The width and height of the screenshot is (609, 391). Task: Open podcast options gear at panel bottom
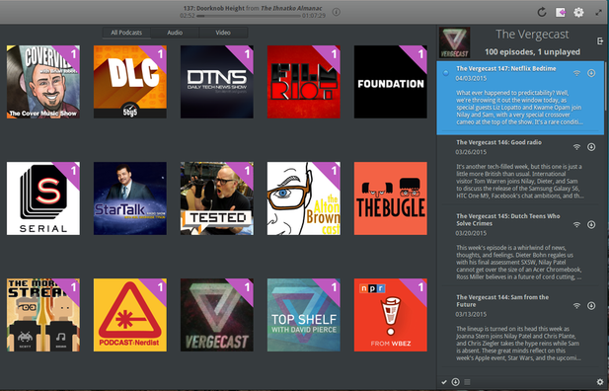click(x=600, y=382)
